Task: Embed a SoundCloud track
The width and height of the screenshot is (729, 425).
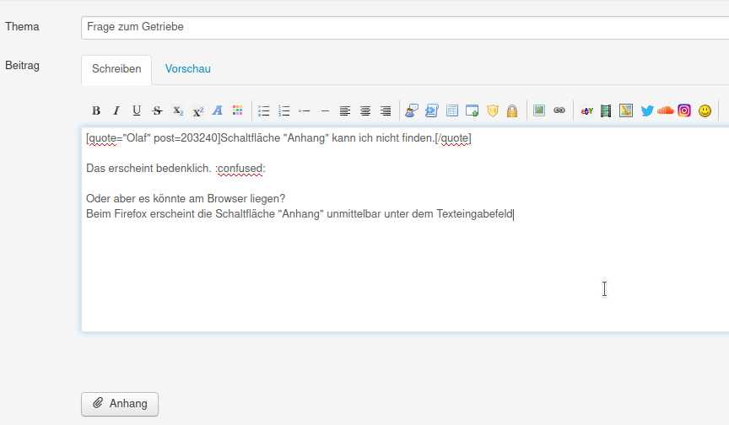Action: point(666,110)
